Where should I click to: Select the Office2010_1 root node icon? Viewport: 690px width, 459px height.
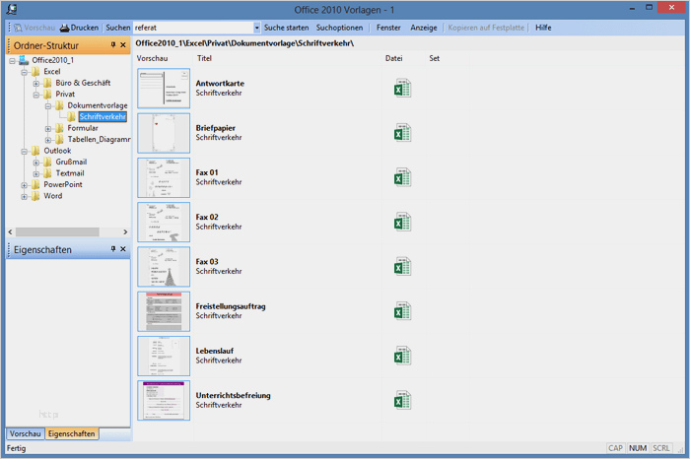[24, 60]
